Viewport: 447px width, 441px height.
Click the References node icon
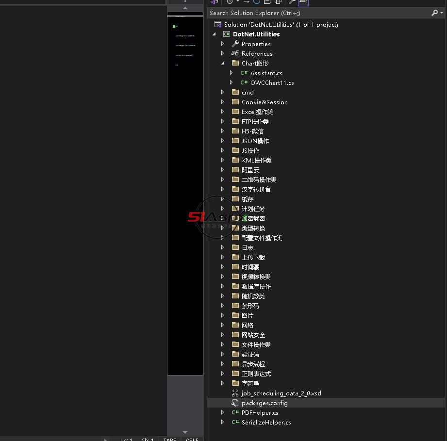tap(235, 53)
